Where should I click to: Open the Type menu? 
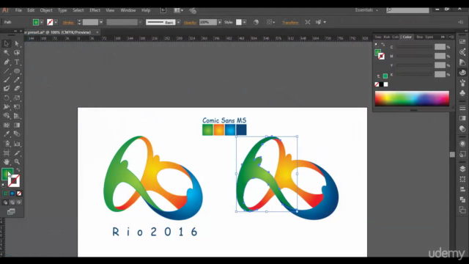coord(62,10)
